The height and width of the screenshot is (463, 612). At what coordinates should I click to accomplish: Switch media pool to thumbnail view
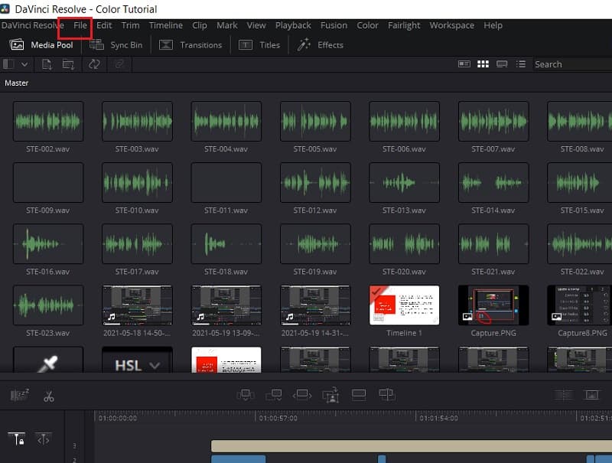(483, 64)
